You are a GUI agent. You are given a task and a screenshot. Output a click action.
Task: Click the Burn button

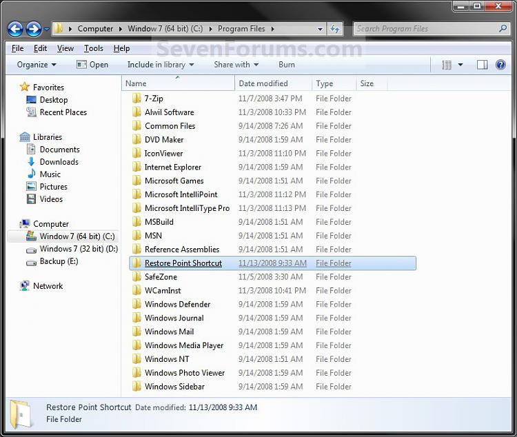tap(287, 65)
